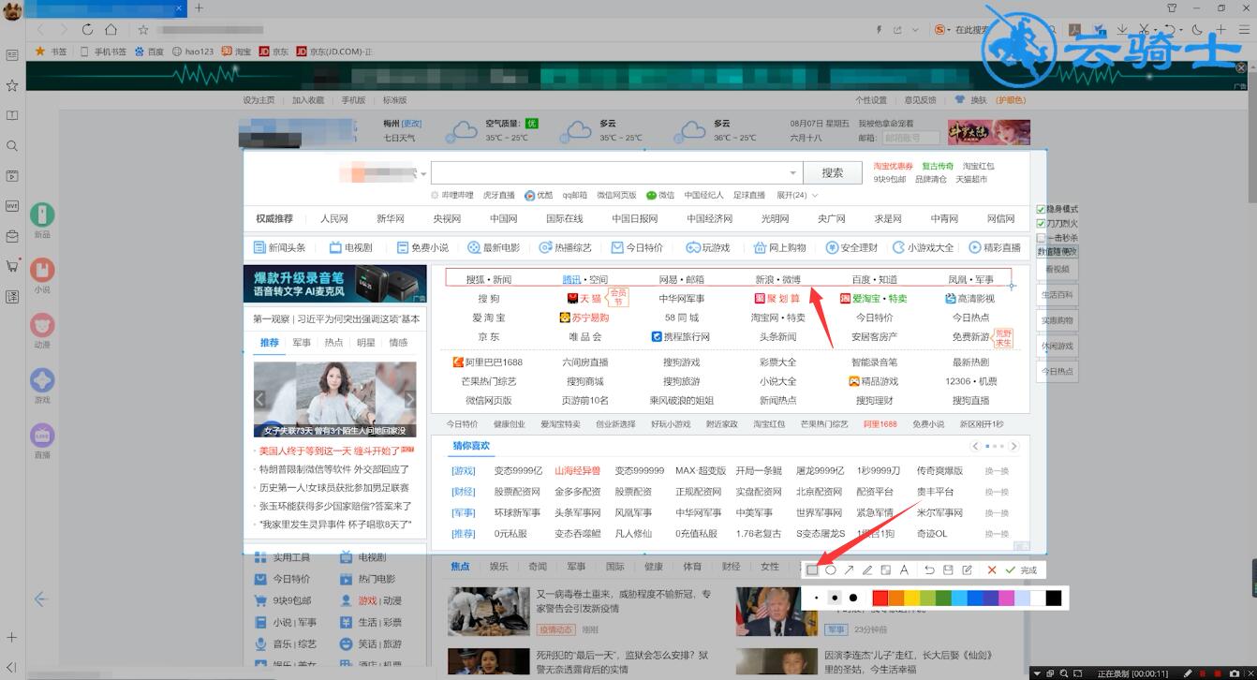Choose the largest brush size dot
Screen dimensions: 1257x680
pos(853,598)
